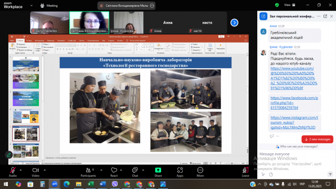Open the chat text formatting icon
Image resolution: width=336 pixels, height=189 pixels.
tap(263, 174)
